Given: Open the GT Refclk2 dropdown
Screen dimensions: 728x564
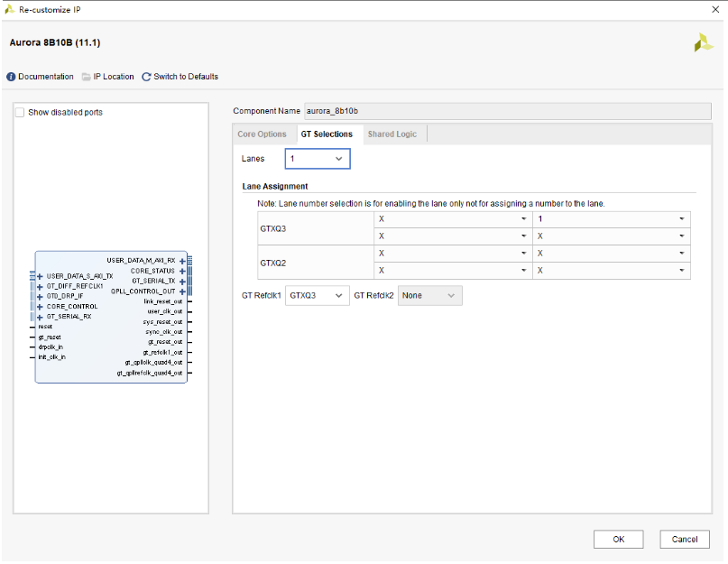Looking at the screenshot, I should (430, 296).
